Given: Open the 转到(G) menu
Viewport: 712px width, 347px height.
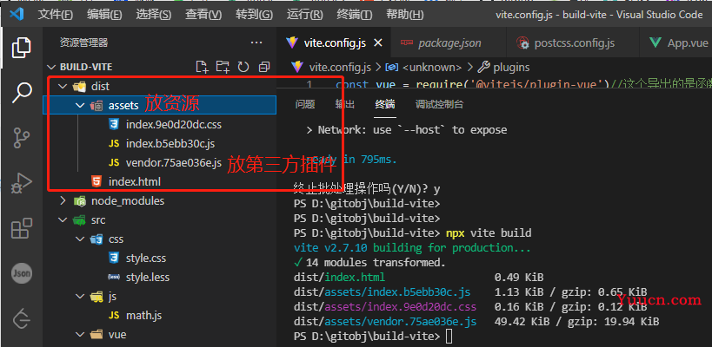Looking at the screenshot, I should (x=254, y=15).
